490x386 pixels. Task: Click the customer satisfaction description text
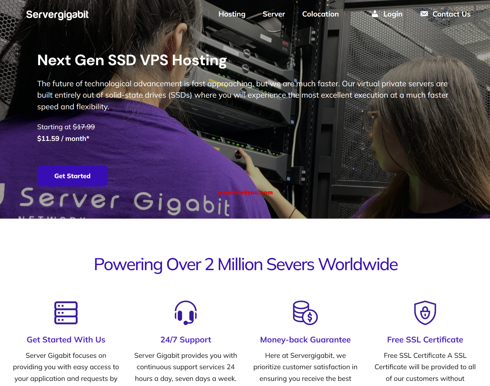click(x=305, y=367)
